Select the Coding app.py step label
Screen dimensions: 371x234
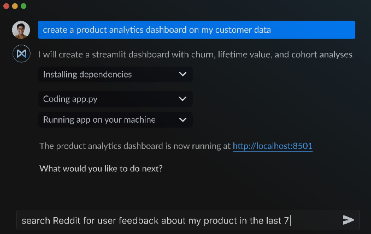tap(70, 99)
